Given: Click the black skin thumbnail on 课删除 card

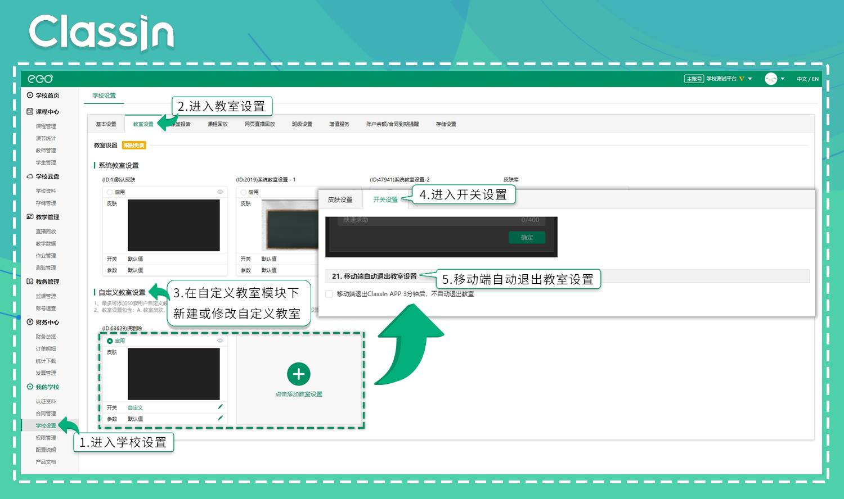Looking at the screenshot, I should [174, 374].
